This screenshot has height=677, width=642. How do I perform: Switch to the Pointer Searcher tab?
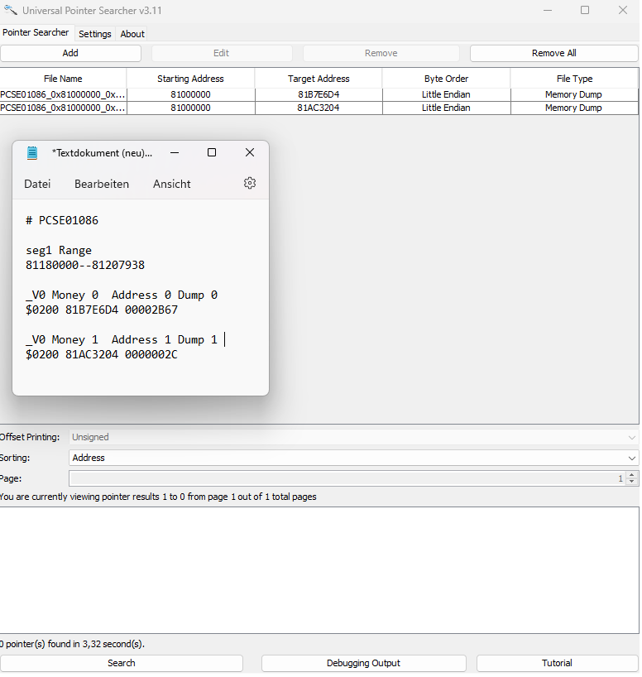click(36, 33)
